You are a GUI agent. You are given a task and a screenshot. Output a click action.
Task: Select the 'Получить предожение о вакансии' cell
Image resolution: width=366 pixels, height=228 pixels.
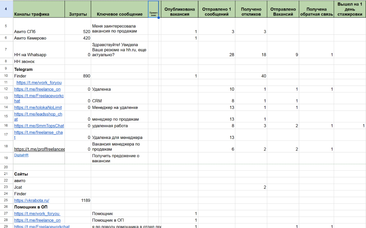119,158
